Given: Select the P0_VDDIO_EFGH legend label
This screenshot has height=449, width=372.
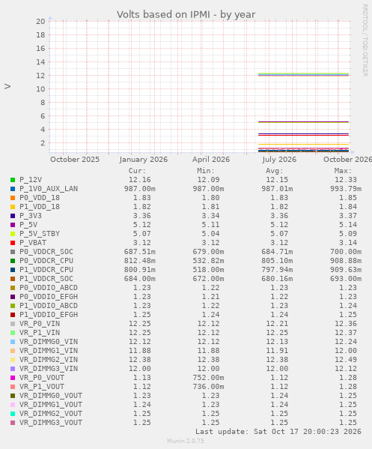Looking at the screenshot, I should (x=49, y=297).
